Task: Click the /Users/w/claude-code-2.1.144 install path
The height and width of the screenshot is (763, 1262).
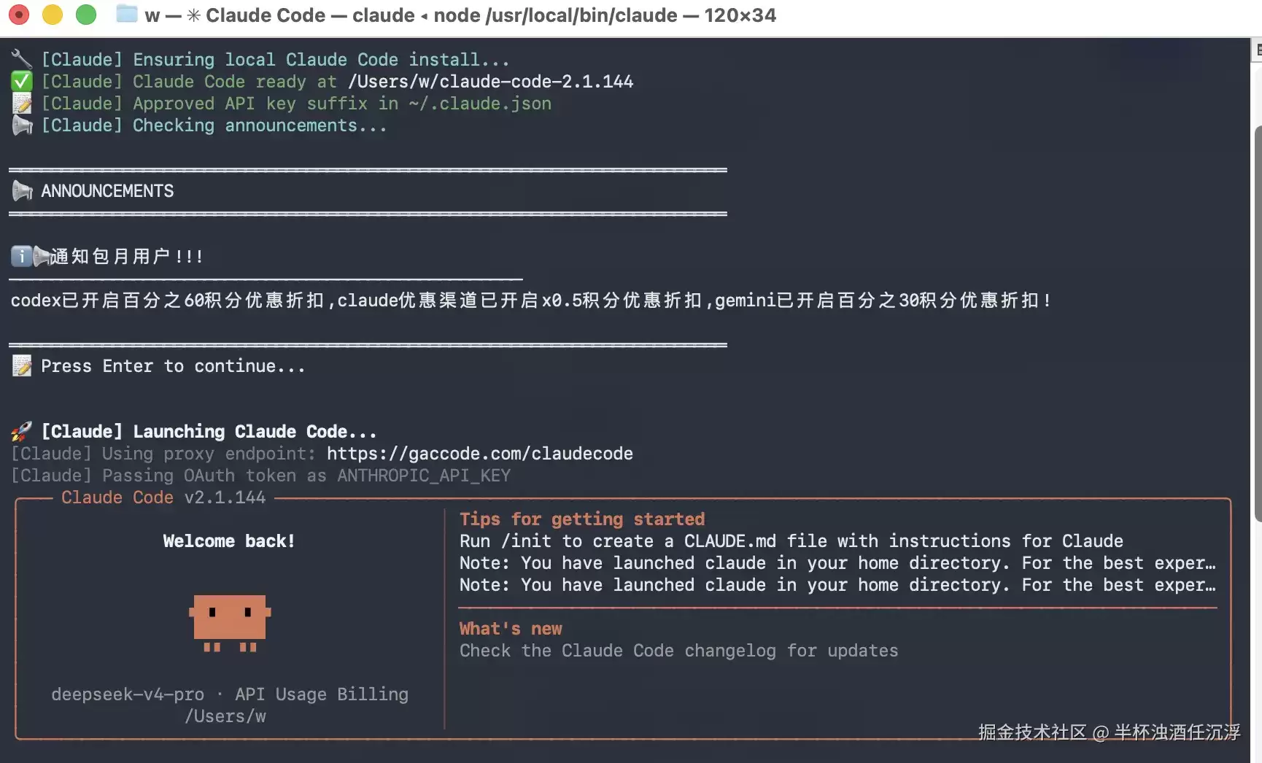Action: [x=490, y=82]
